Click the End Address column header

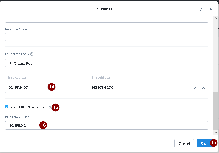click(101, 78)
